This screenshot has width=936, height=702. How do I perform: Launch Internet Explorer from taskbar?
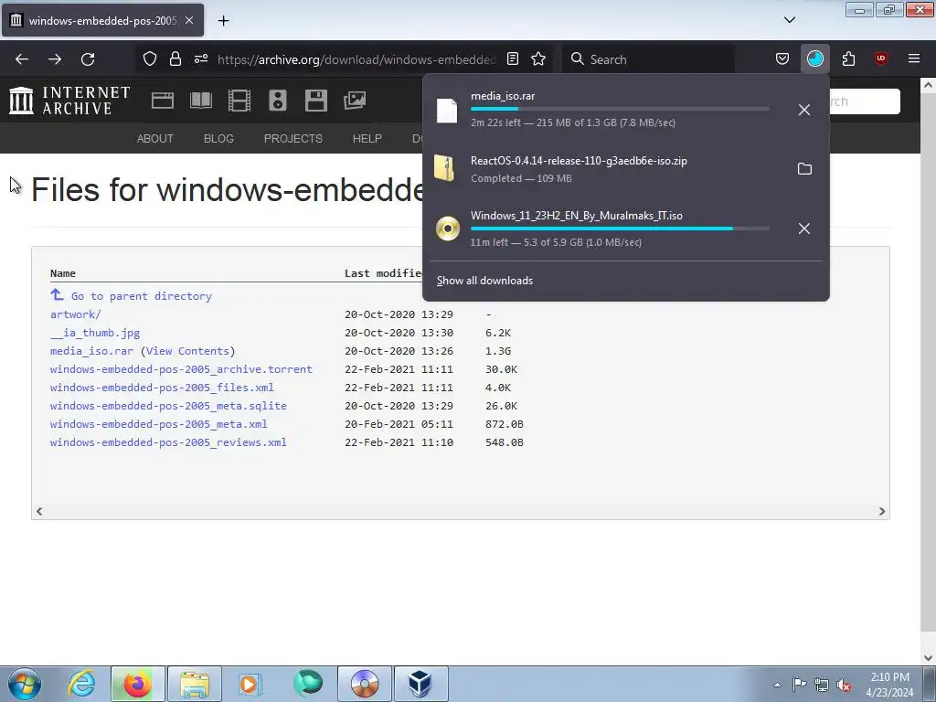tap(81, 684)
